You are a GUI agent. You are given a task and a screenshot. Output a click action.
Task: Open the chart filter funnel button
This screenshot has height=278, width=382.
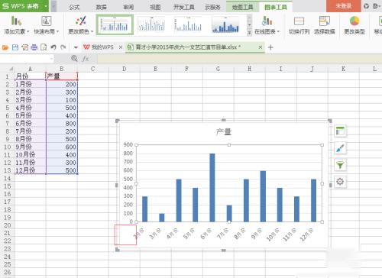[x=340, y=165]
